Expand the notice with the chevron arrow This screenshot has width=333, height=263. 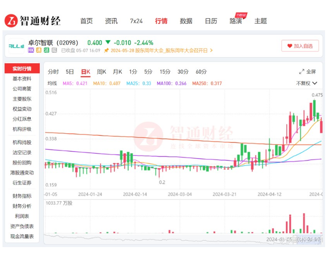[x=211, y=50]
